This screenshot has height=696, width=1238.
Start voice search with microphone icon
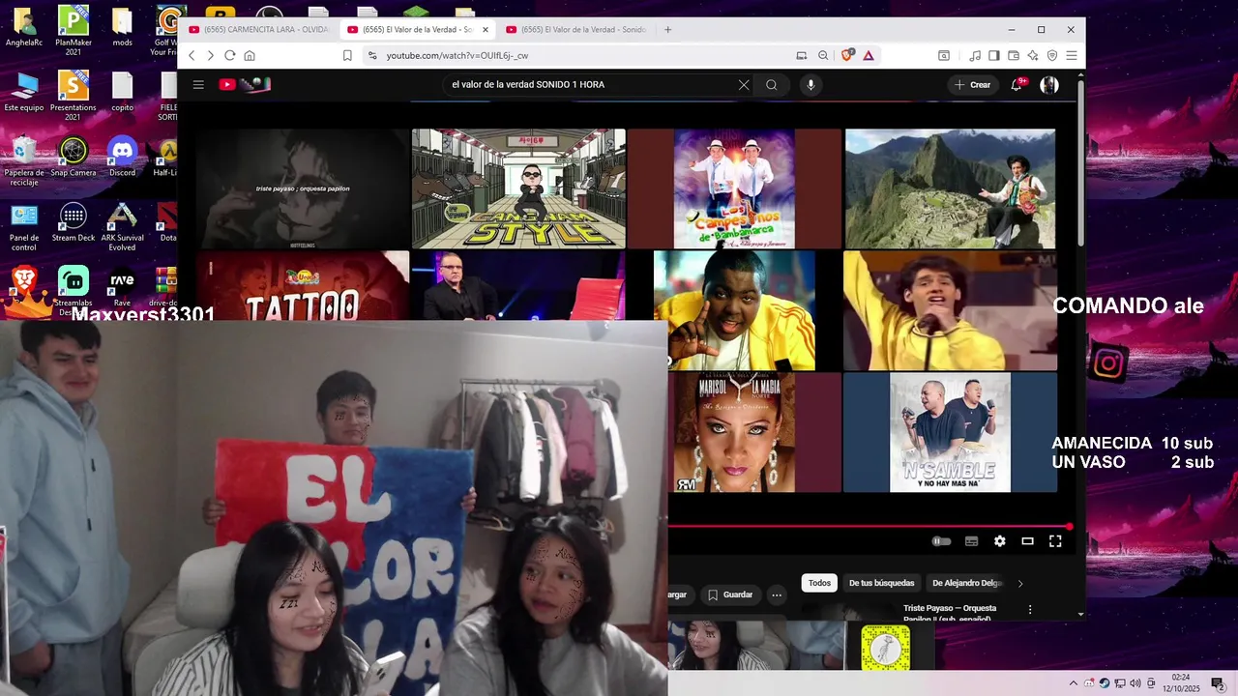click(x=811, y=85)
